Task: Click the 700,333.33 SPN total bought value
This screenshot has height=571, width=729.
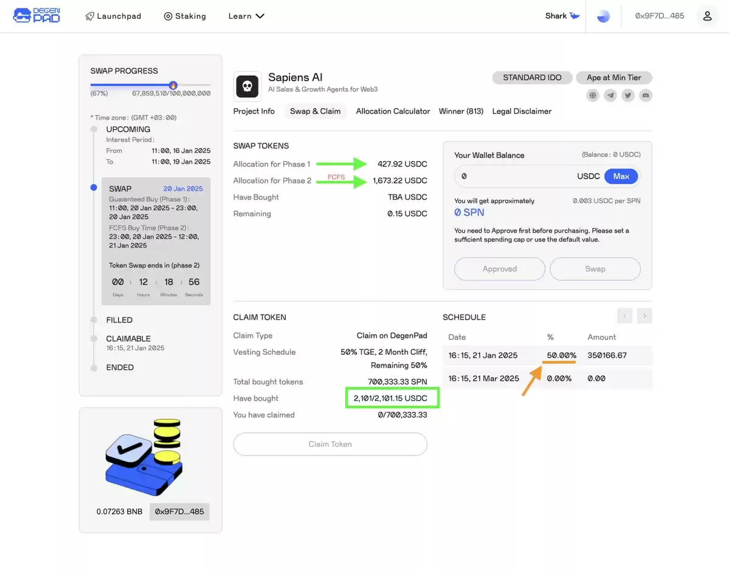Action: [398, 382]
